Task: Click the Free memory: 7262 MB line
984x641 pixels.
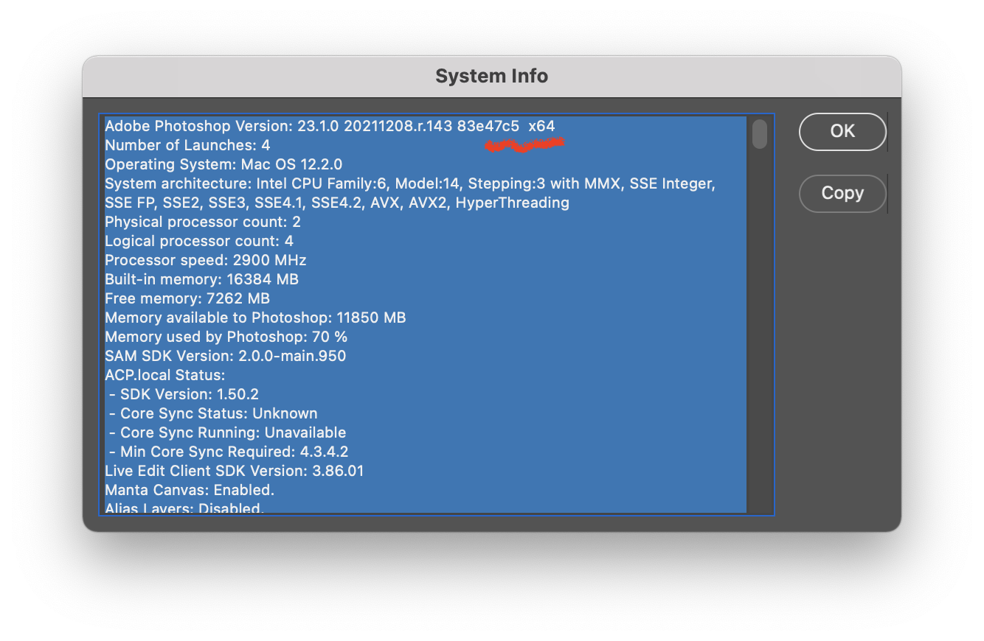Action: [x=187, y=298]
